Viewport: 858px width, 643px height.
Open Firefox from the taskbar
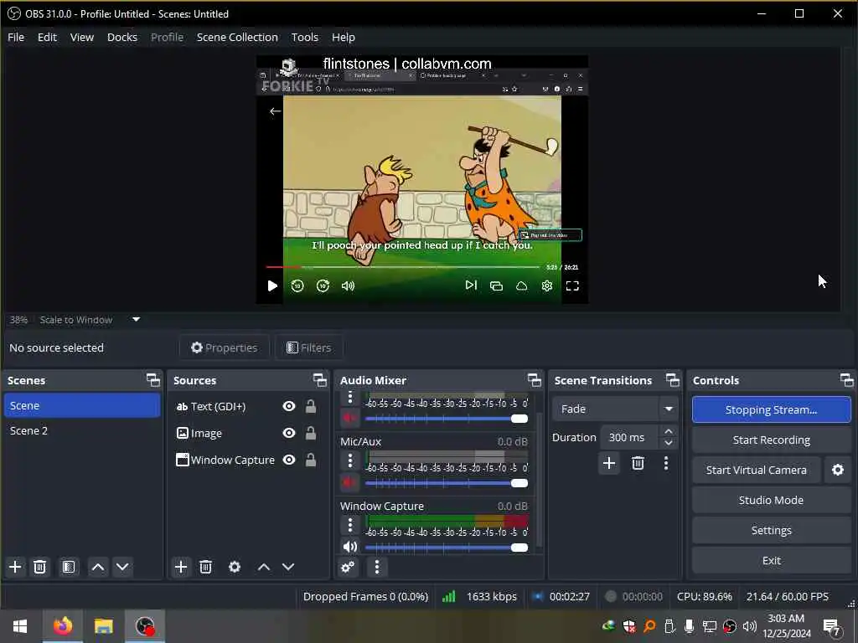coord(62,626)
